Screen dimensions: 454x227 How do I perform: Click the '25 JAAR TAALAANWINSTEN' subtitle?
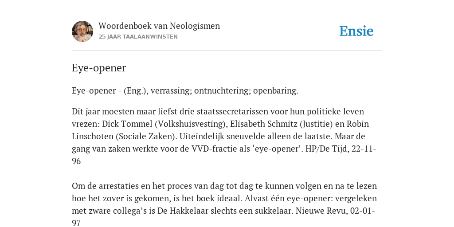pos(138,37)
